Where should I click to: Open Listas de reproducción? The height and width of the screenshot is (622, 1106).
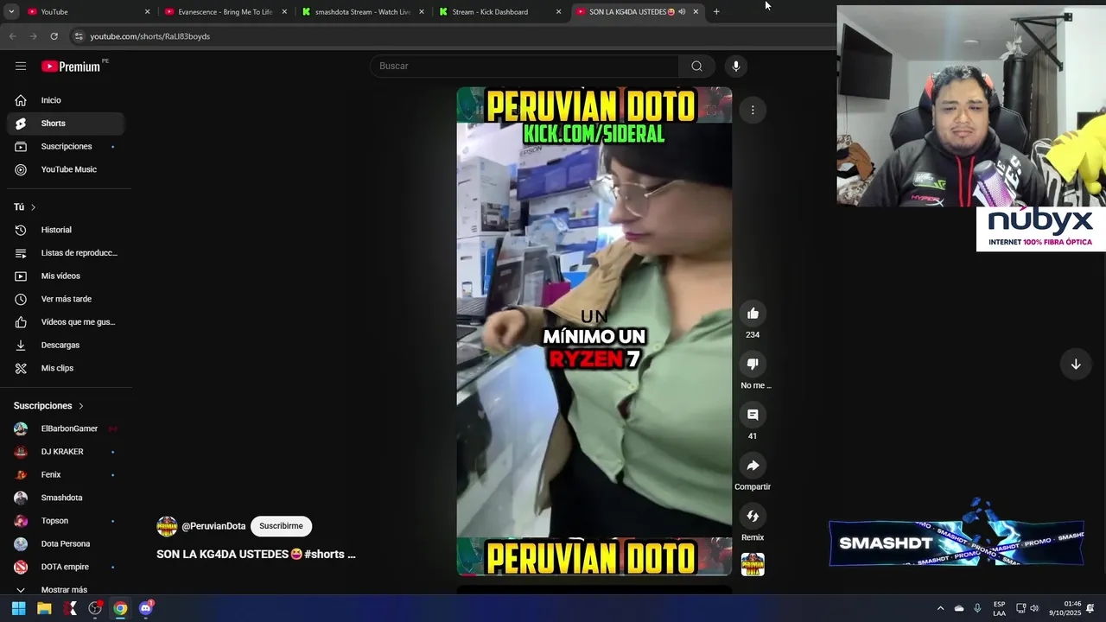coord(66,253)
